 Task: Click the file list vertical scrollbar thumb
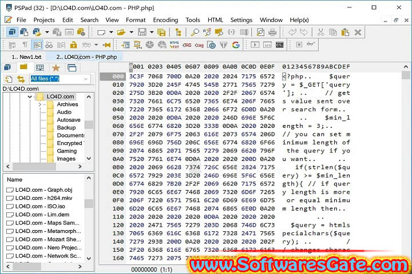[89, 203]
